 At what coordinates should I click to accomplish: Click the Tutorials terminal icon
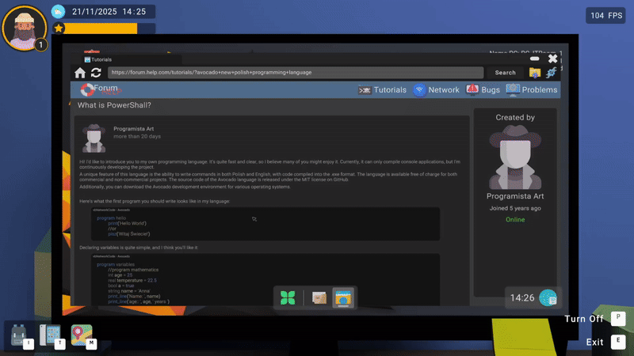365,90
